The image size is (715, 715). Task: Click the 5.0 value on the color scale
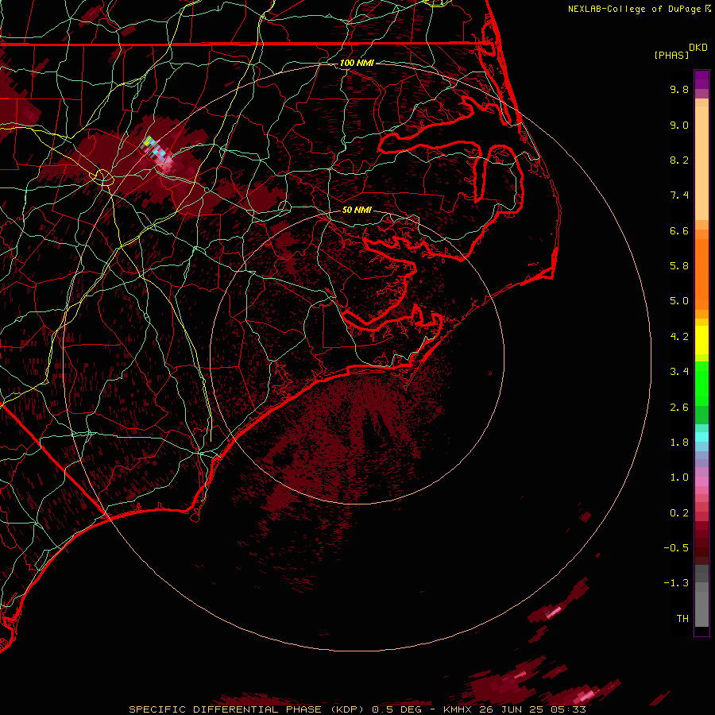coord(679,301)
